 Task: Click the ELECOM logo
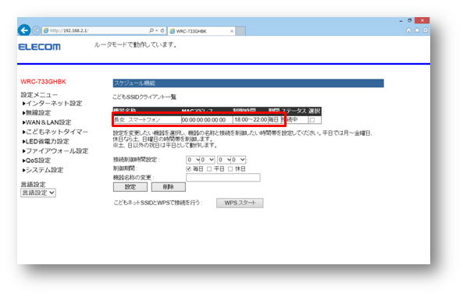pos(39,47)
